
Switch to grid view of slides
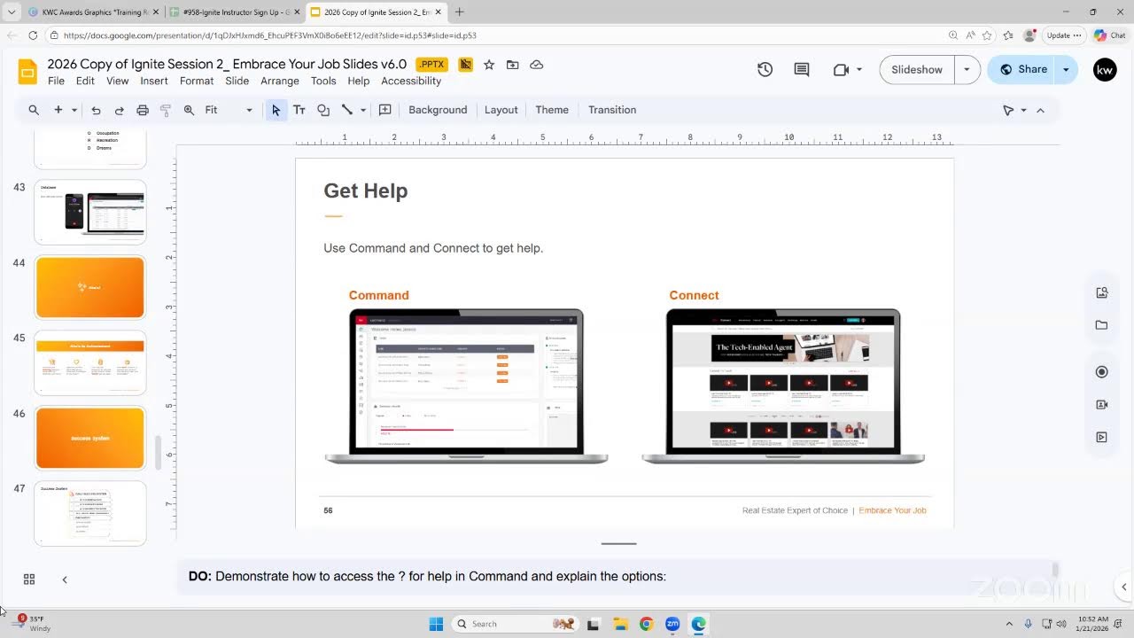pos(29,579)
